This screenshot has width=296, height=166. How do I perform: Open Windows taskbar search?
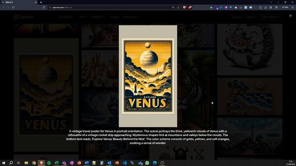(11, 163)
